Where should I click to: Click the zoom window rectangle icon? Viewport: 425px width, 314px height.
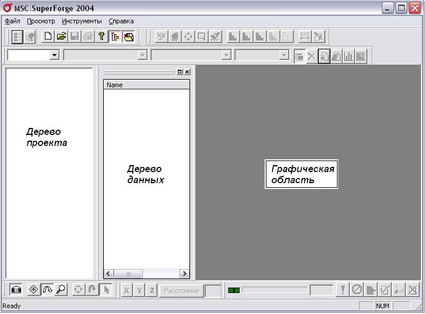[201, 37]
